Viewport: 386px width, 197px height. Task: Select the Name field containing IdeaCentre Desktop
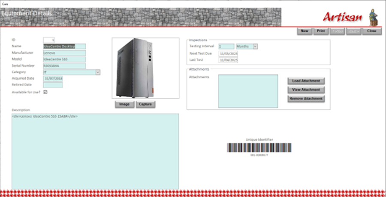[x=64, y=47]
